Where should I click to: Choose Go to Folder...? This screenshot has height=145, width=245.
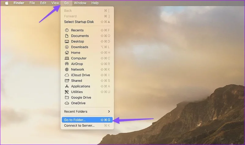coord(87,120)
